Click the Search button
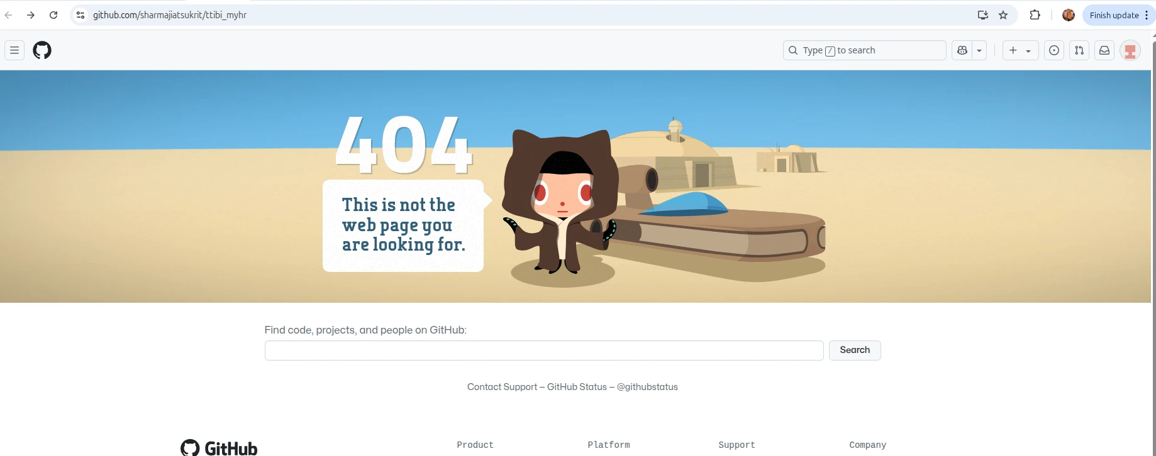Viewport: 1156px width, 456px height. coord(855,350)
